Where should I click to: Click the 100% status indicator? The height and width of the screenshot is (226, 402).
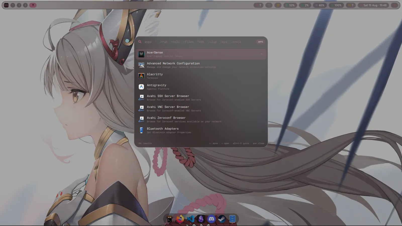point(336,5)
